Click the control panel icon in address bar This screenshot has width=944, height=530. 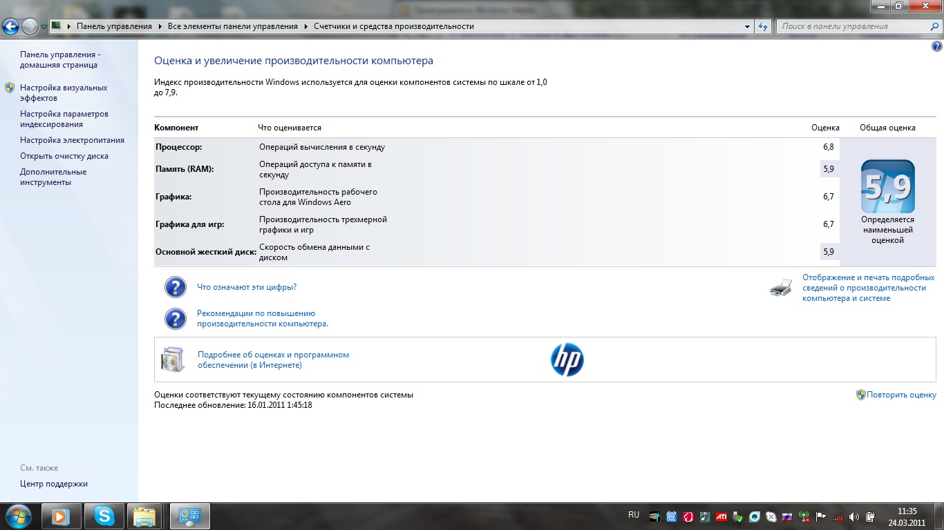tap(57, 26)
